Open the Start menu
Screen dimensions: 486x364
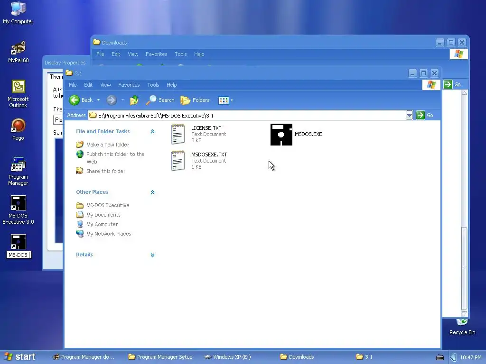[x=20, y=356]
